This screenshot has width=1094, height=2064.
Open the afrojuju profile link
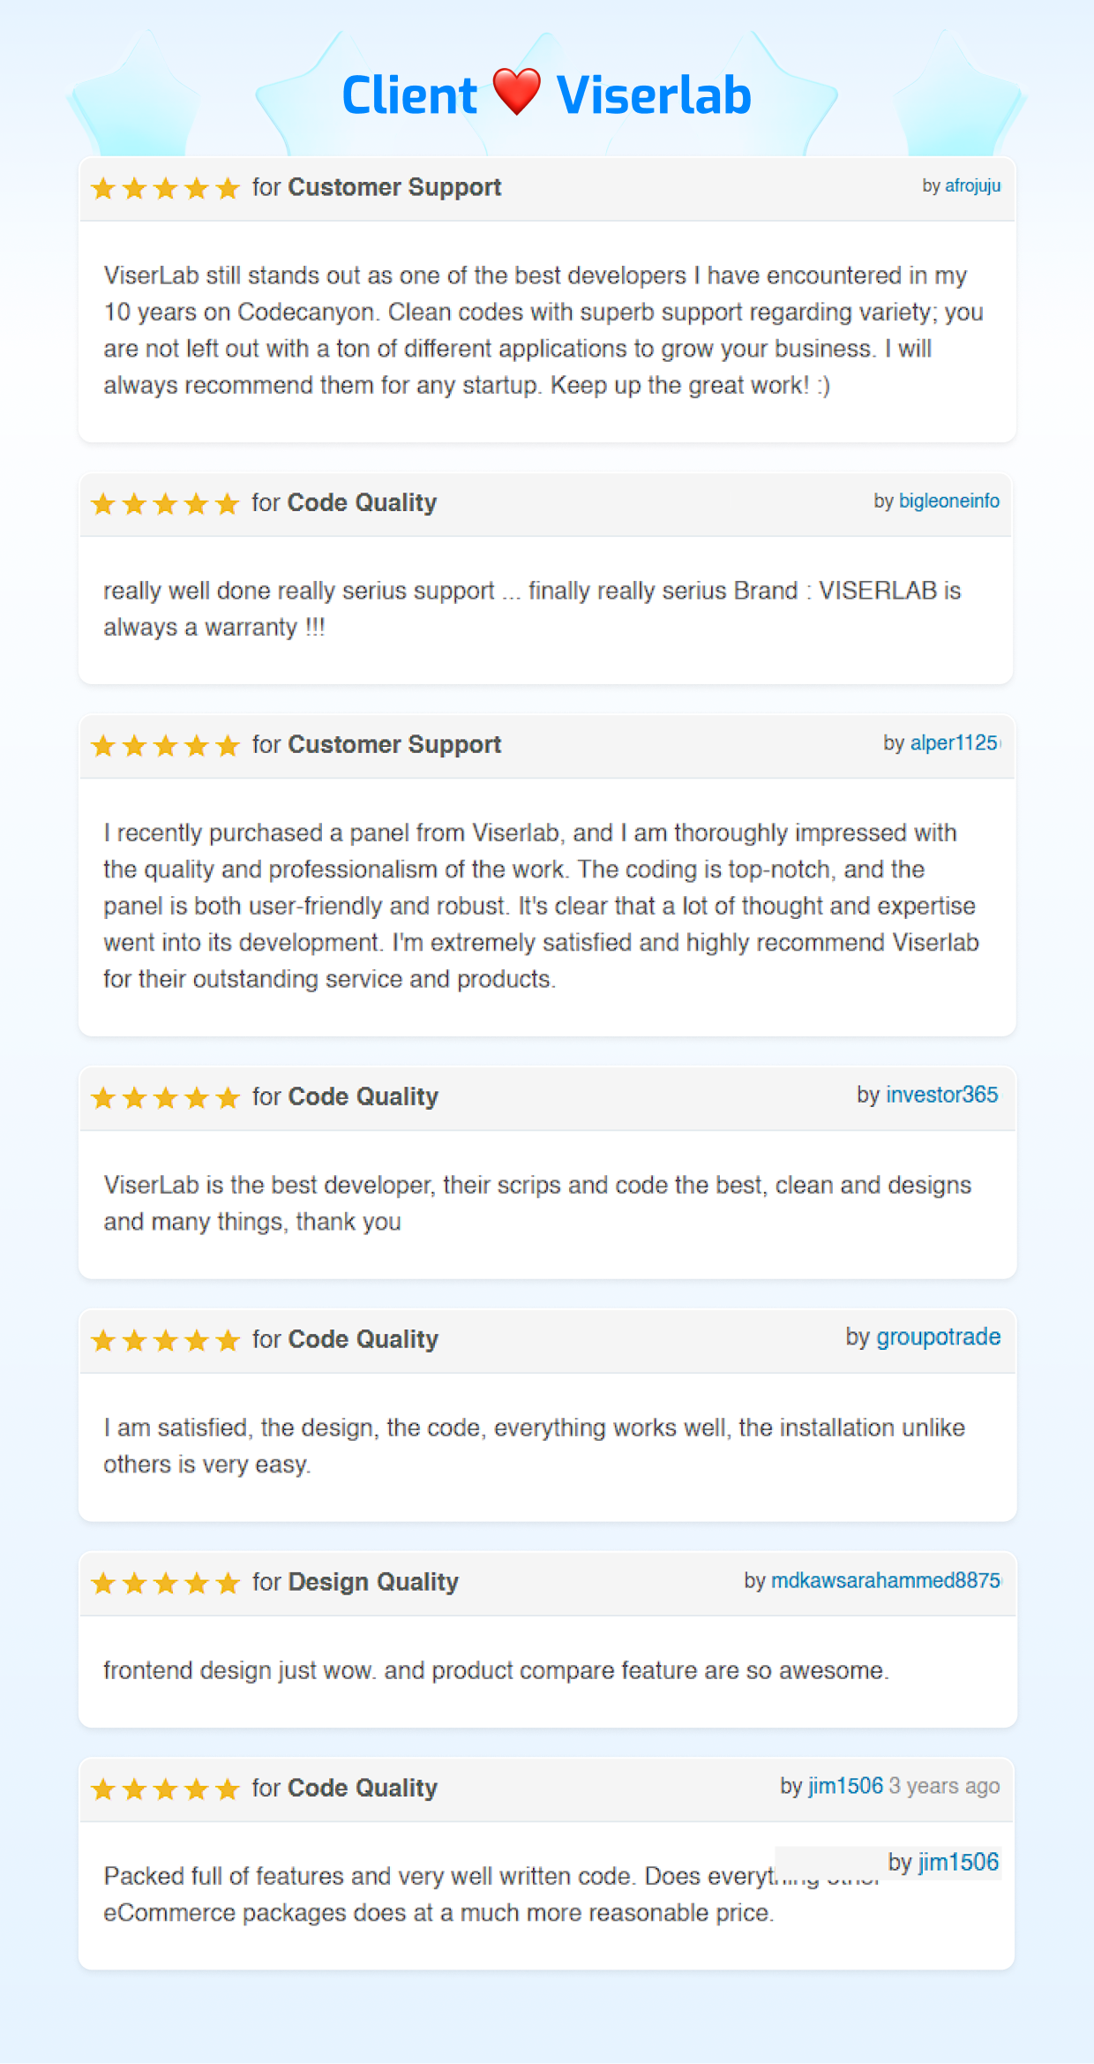tap(972, 185)
